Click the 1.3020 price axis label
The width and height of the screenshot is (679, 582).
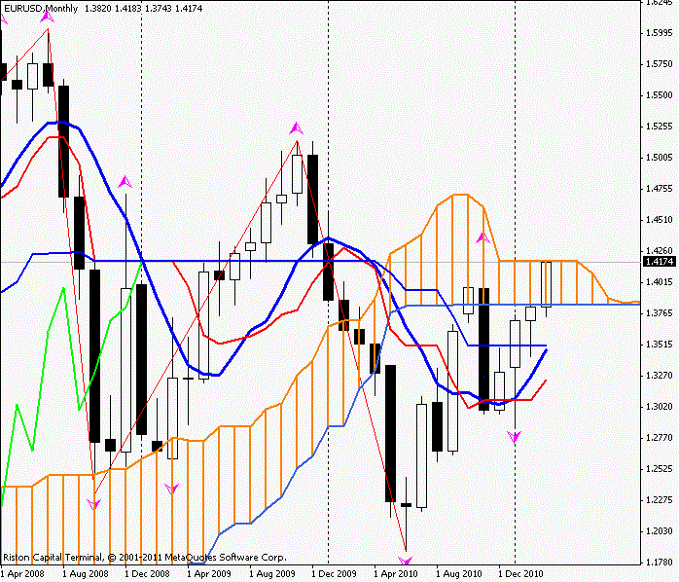point(660,407)
